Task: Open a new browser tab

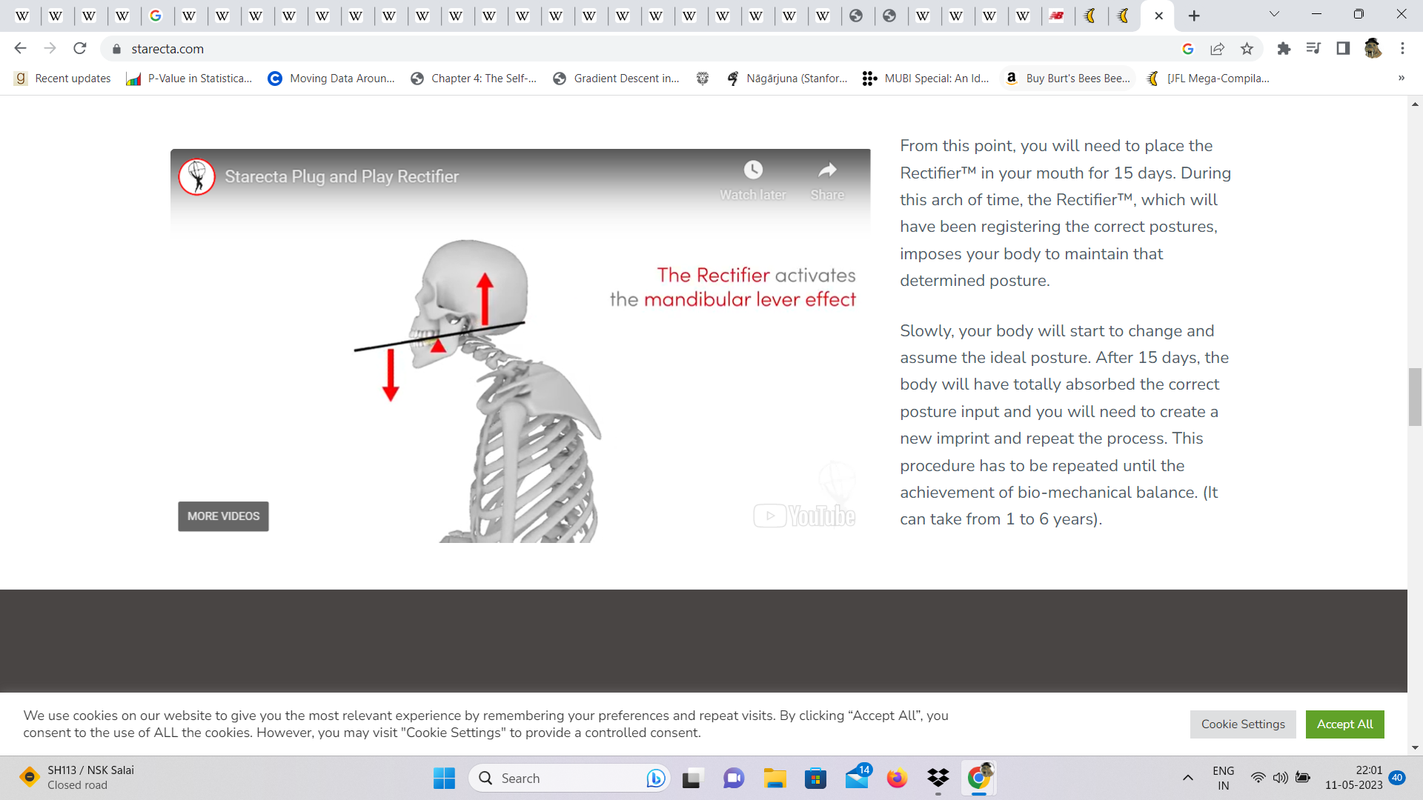Action: 1194,16
